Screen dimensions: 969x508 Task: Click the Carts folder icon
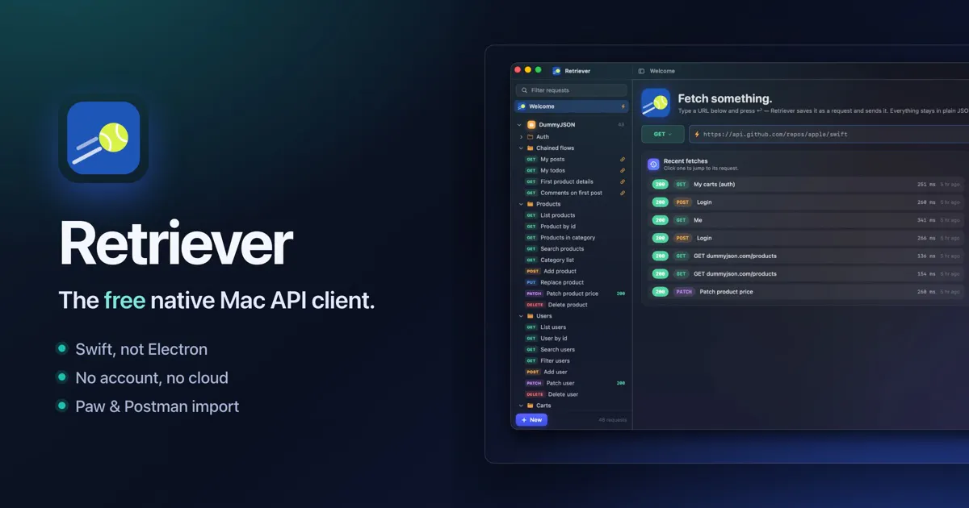pyautogui.click(x=531, y=406)
